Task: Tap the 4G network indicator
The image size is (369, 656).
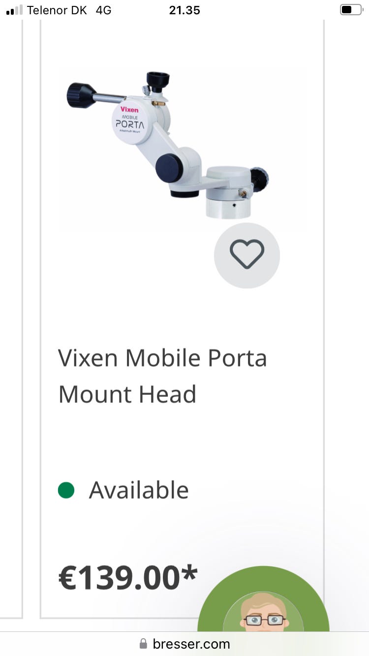Action: (103, 10)
